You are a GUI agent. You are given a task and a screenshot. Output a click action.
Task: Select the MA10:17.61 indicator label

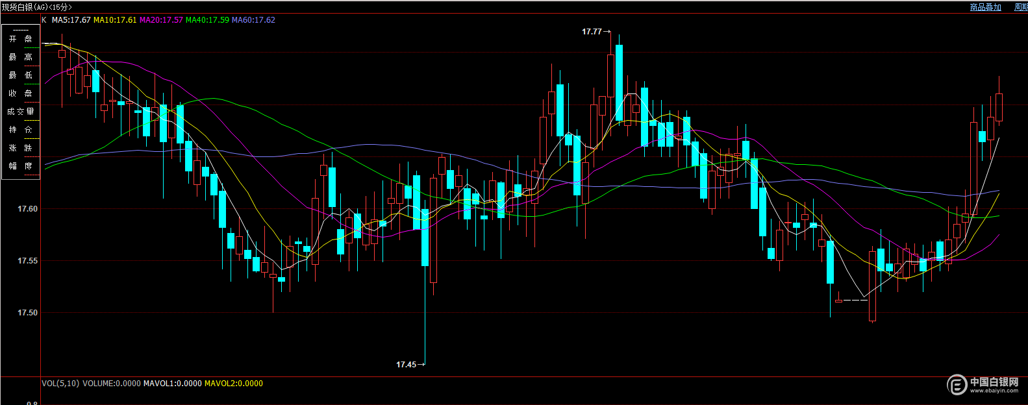(115, 20)
